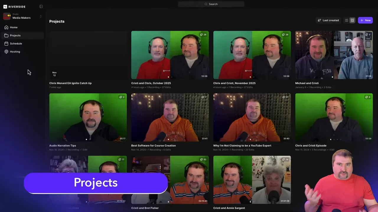378x212 pixels.
Task: Click the collapse sidebar panel icon
Action: tap(41, 6)
